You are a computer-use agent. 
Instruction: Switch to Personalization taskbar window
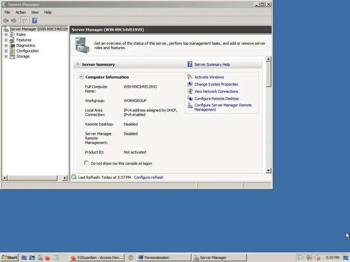[x=164, y=258]
